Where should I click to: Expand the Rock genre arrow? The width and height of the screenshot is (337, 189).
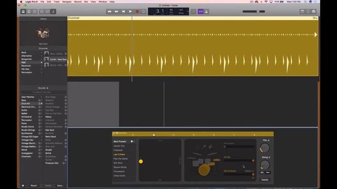pyautogui.click(x=42, y=52)
